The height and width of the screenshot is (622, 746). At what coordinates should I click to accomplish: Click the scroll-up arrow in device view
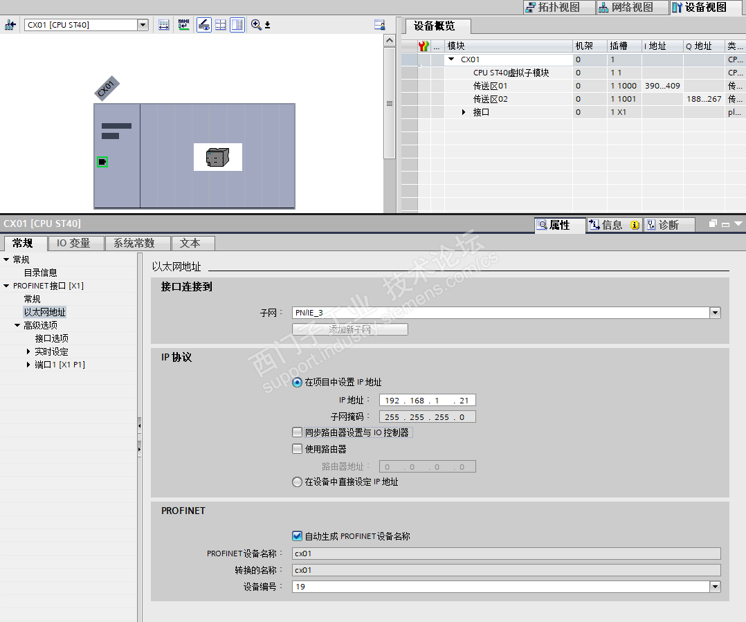pyautogui.click(x=389, y=40)
